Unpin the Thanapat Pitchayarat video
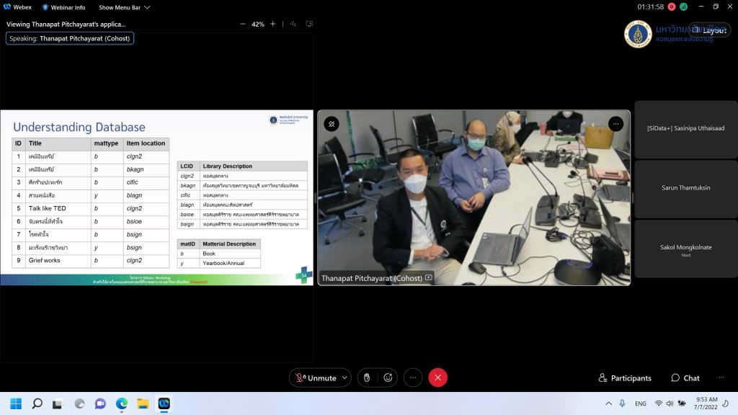Image resolution: width=738 pixels, height=415 pixels. (x=332, y=124)
